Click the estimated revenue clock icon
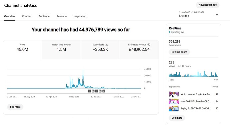This screenshot has width=230, height=125. 149,45
